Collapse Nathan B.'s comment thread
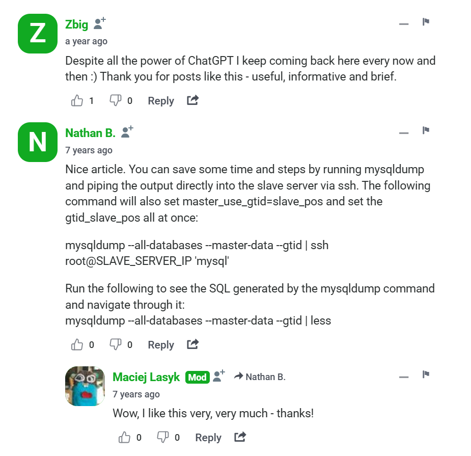This screenshot has width=471, height=456. (404, 133)
